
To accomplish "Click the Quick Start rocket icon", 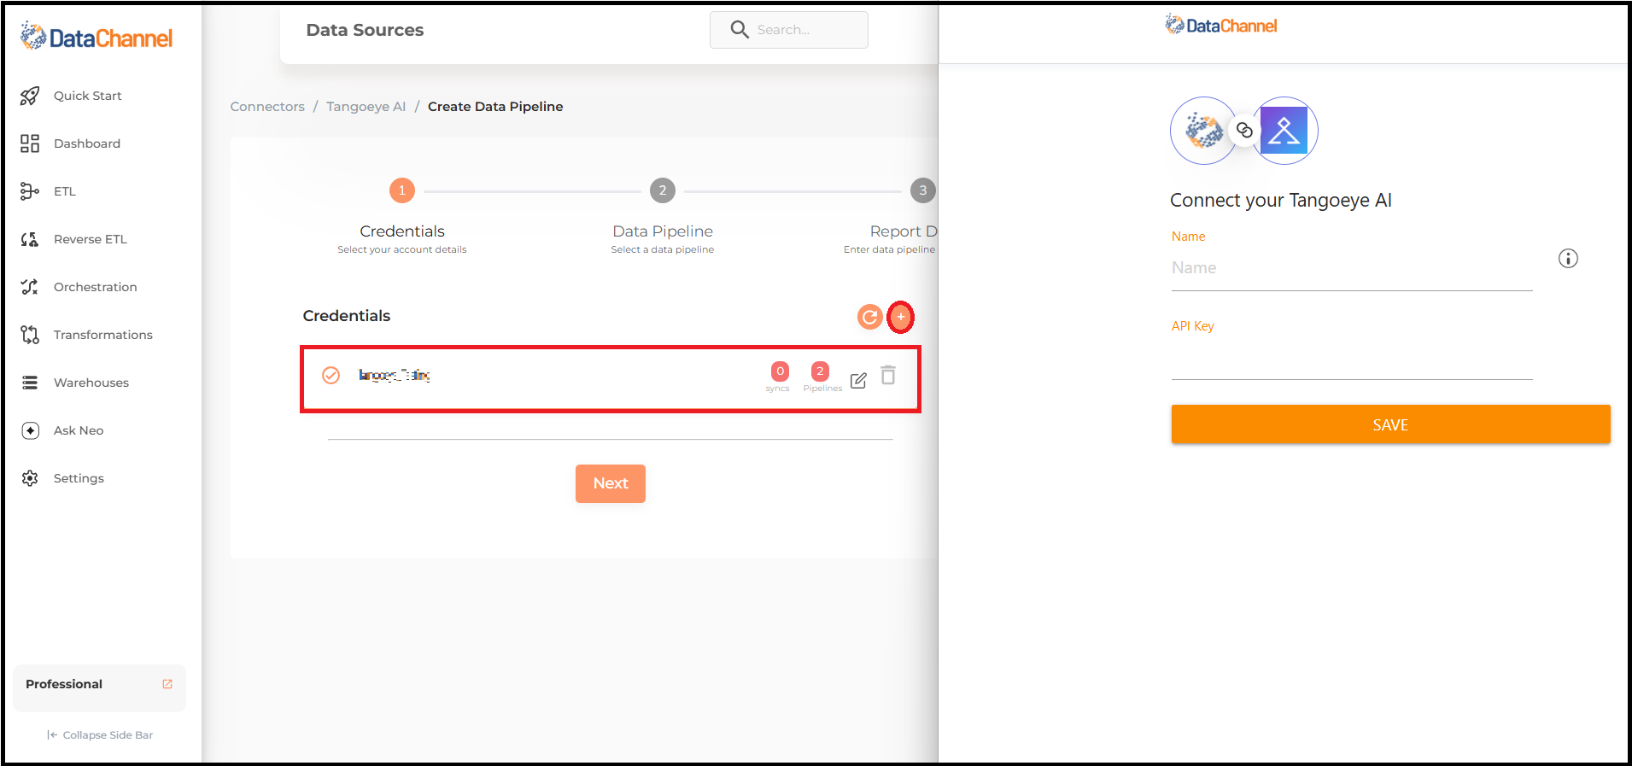I will pyautogui.click(x=30, y=96).
